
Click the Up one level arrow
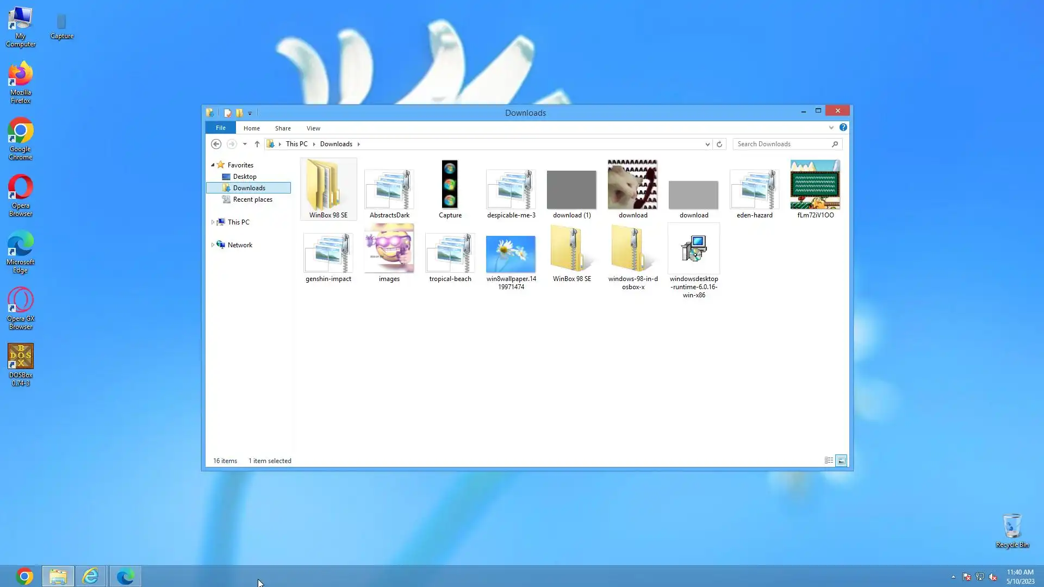[257, 144]
